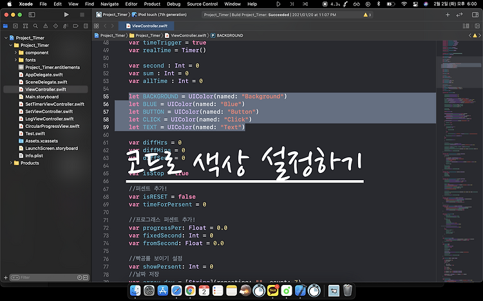Open LogViewController.swift

point(46,119)
